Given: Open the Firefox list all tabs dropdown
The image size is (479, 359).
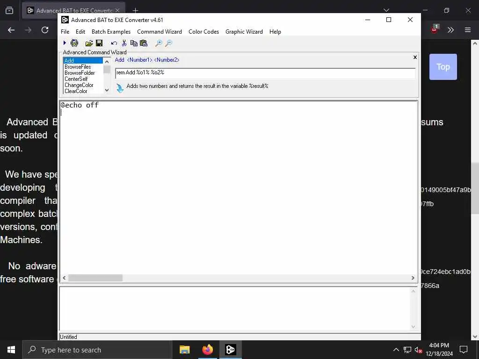Looking at the screenshot, I should click(386, 10).
